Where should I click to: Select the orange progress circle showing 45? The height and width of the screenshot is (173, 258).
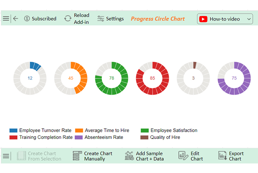[x=71, y=78]
